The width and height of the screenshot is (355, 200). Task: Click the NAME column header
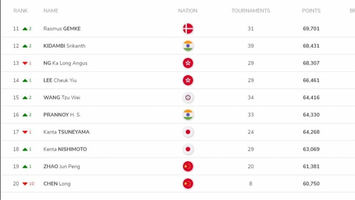[x=51, y=11]
